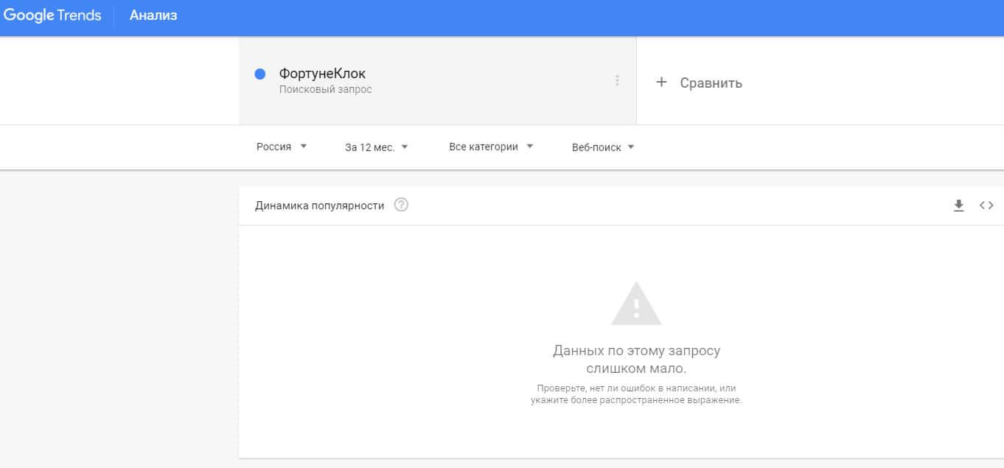Click the Анализ header title

click(153, 15)
